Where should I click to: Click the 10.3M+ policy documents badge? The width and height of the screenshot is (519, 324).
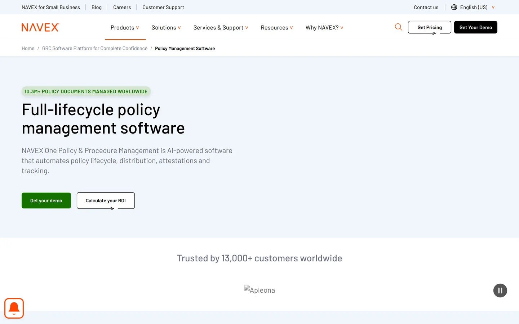coord(86,91)
